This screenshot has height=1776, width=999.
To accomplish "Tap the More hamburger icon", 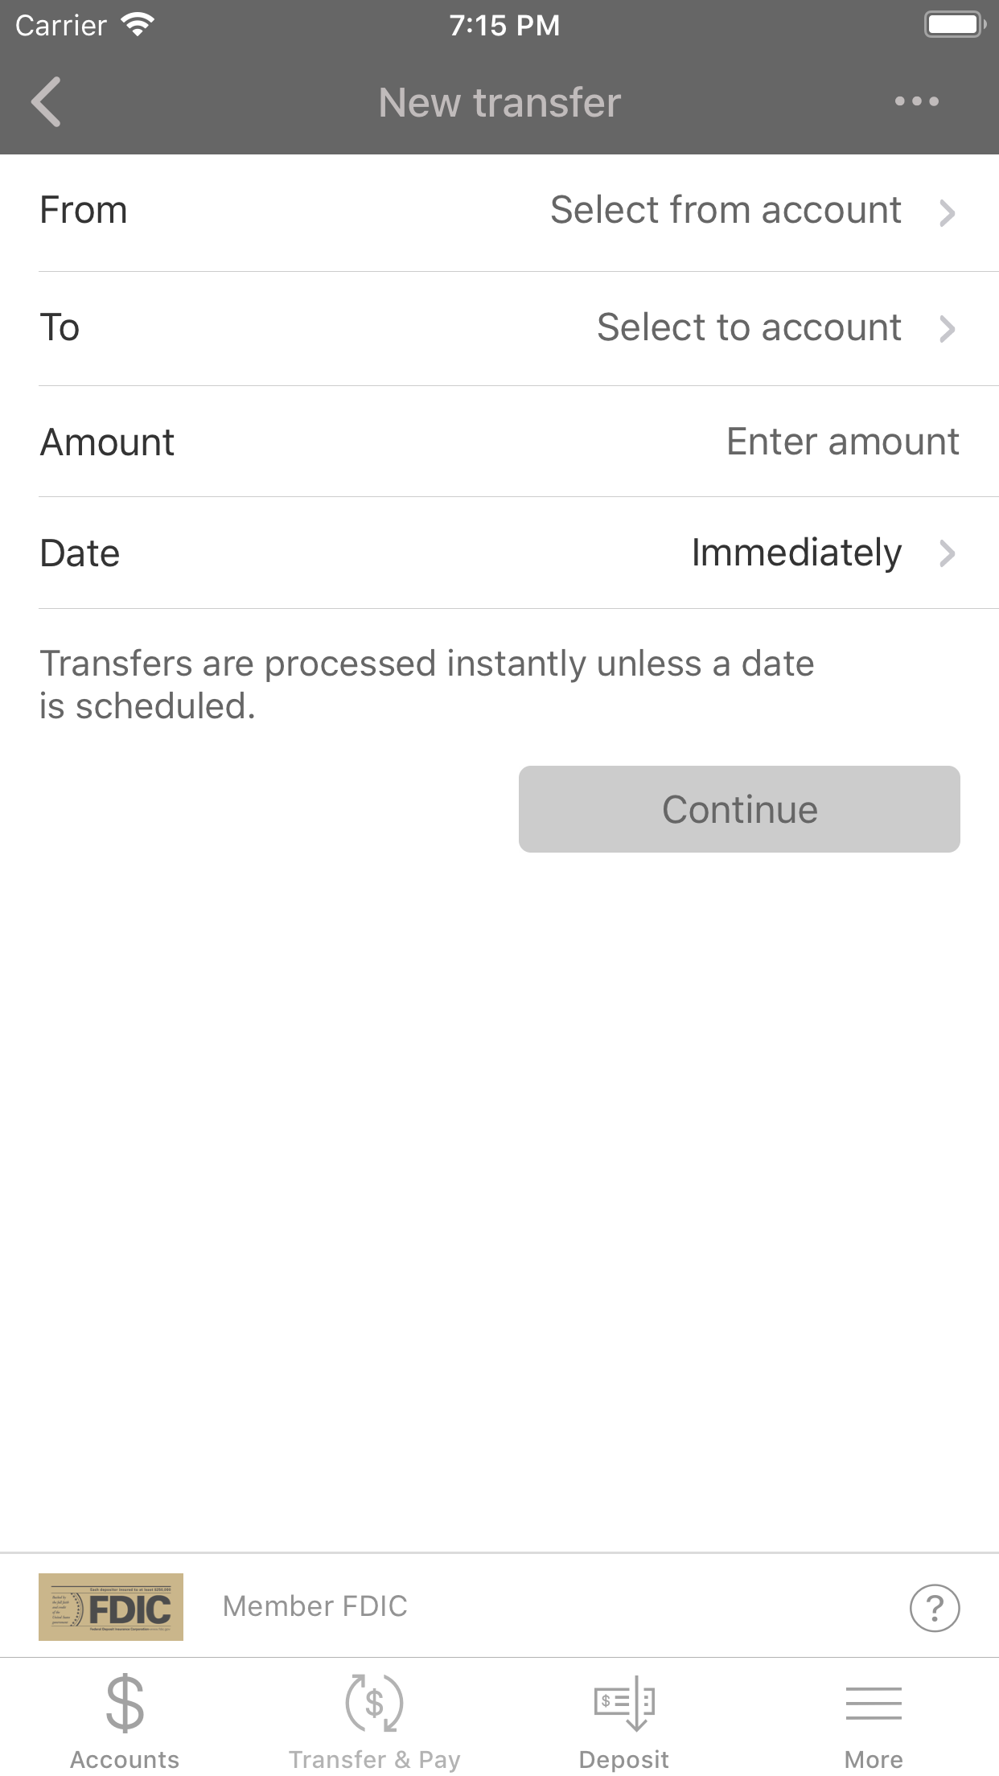I will click(874, 1703).
